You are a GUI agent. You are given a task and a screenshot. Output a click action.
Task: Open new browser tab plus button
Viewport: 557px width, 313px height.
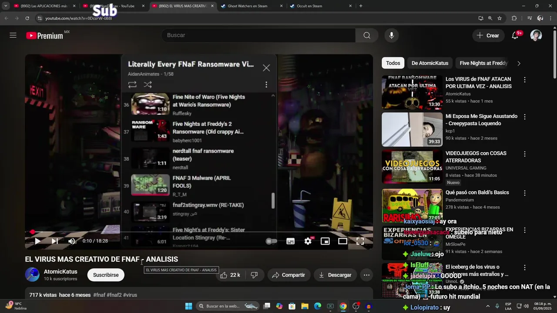point(361,6)
